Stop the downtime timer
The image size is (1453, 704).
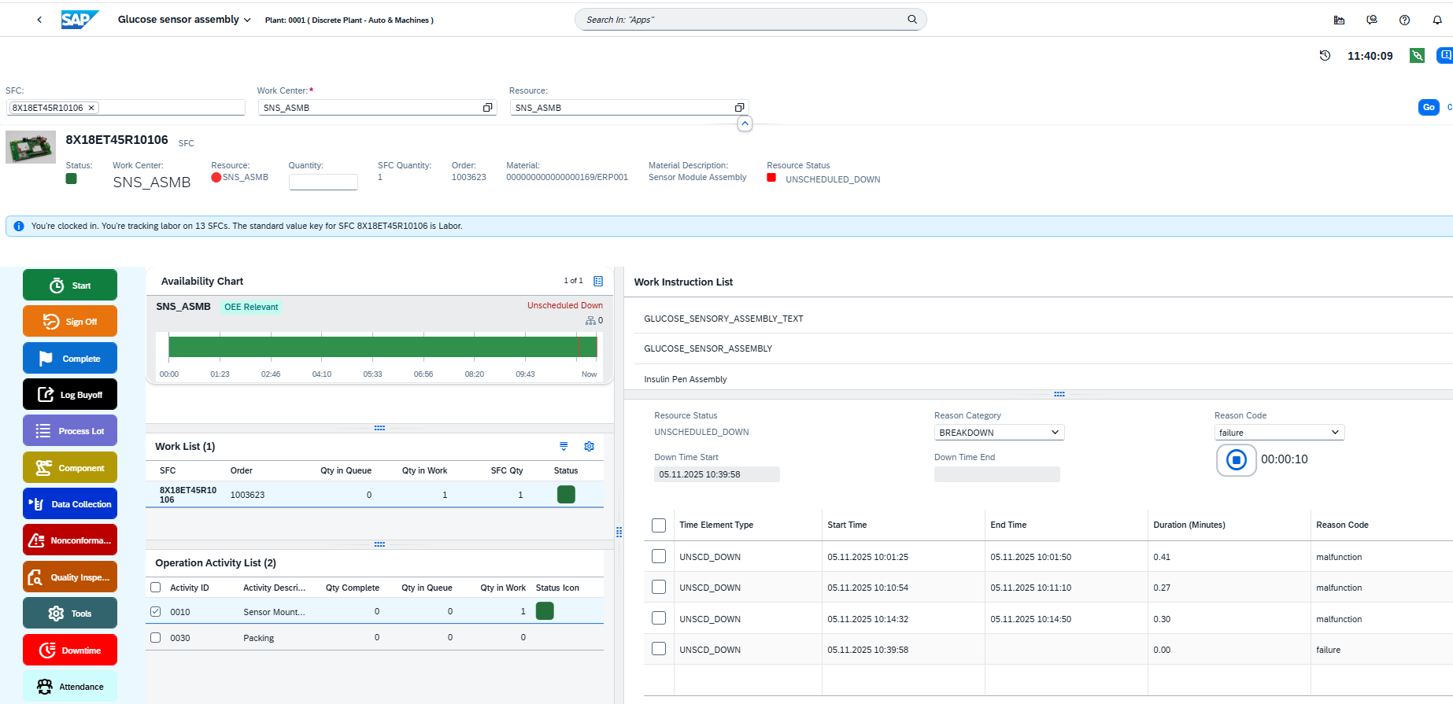point(1236,460)
